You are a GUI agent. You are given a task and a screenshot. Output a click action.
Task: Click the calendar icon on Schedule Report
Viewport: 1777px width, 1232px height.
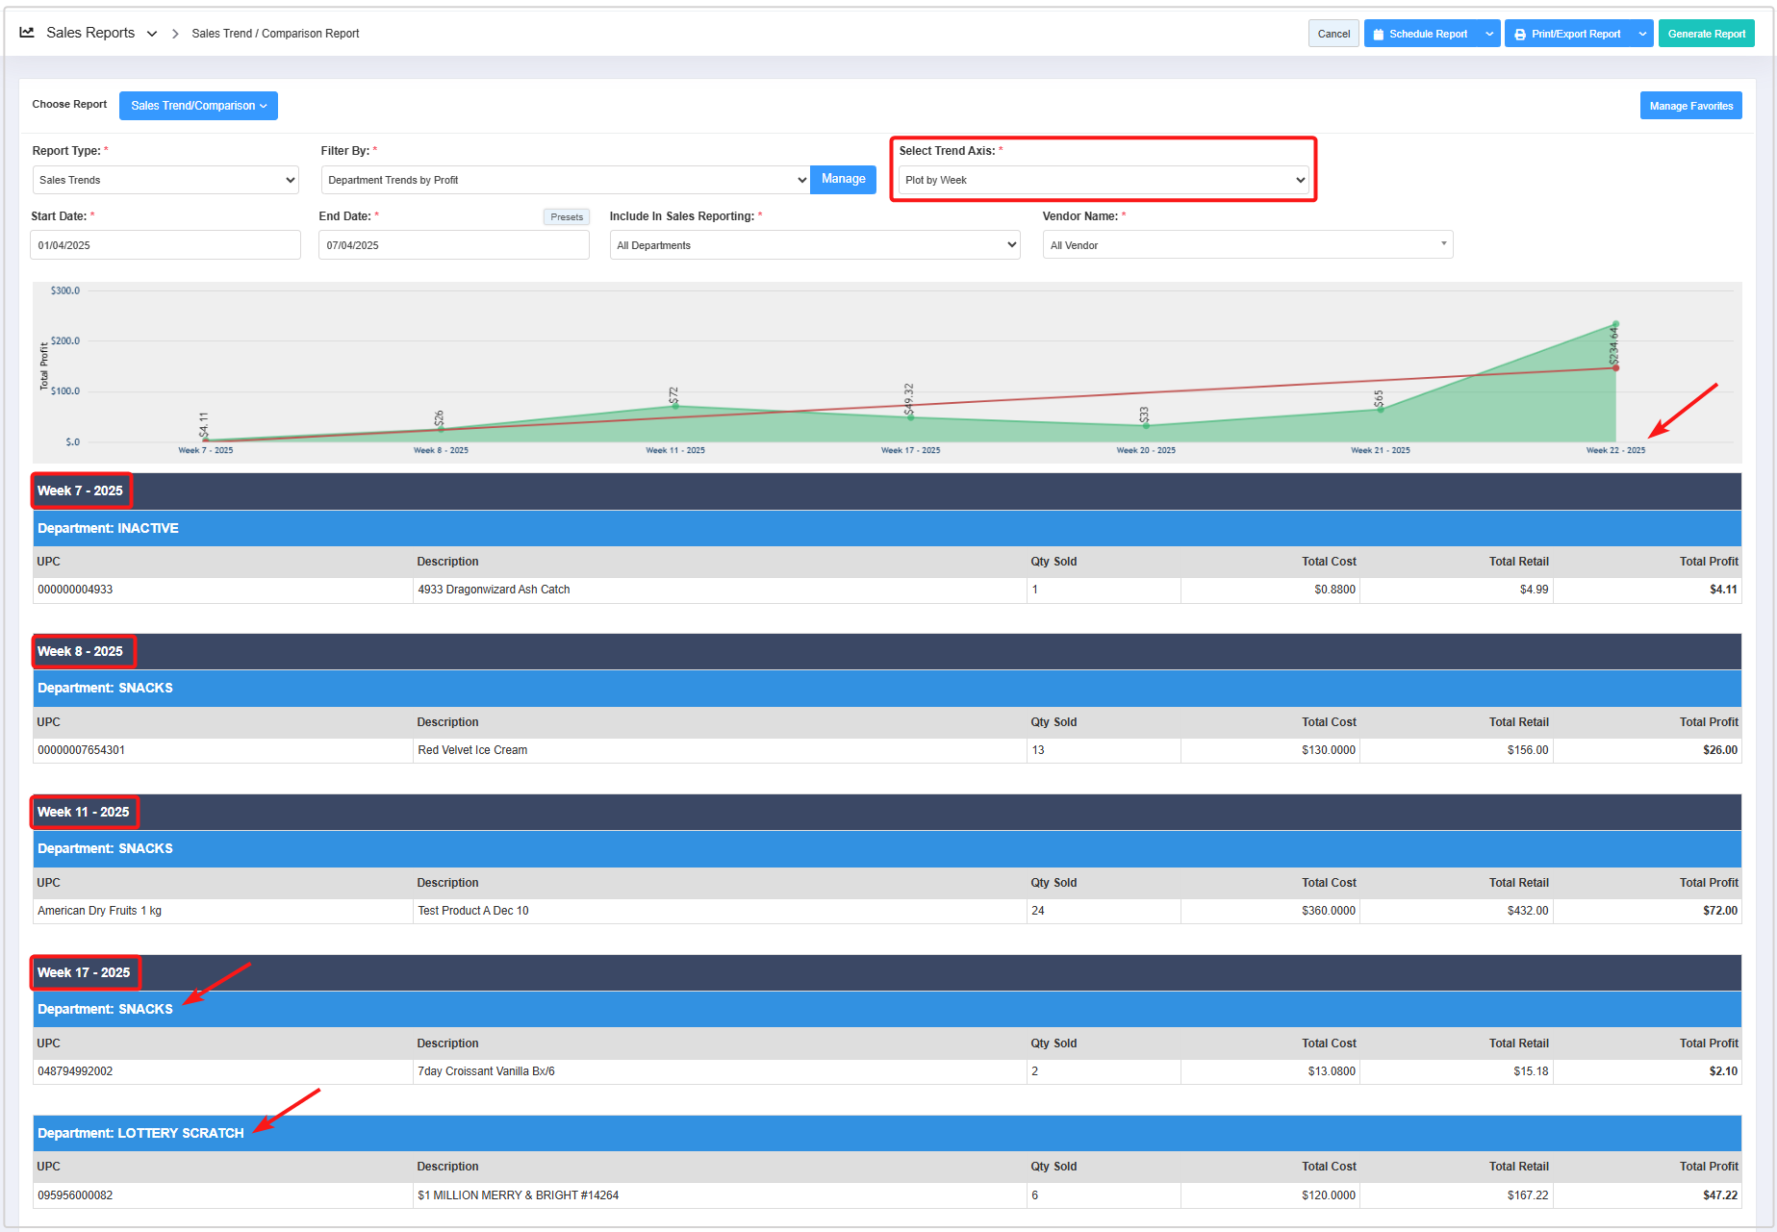click(1378, 35)
